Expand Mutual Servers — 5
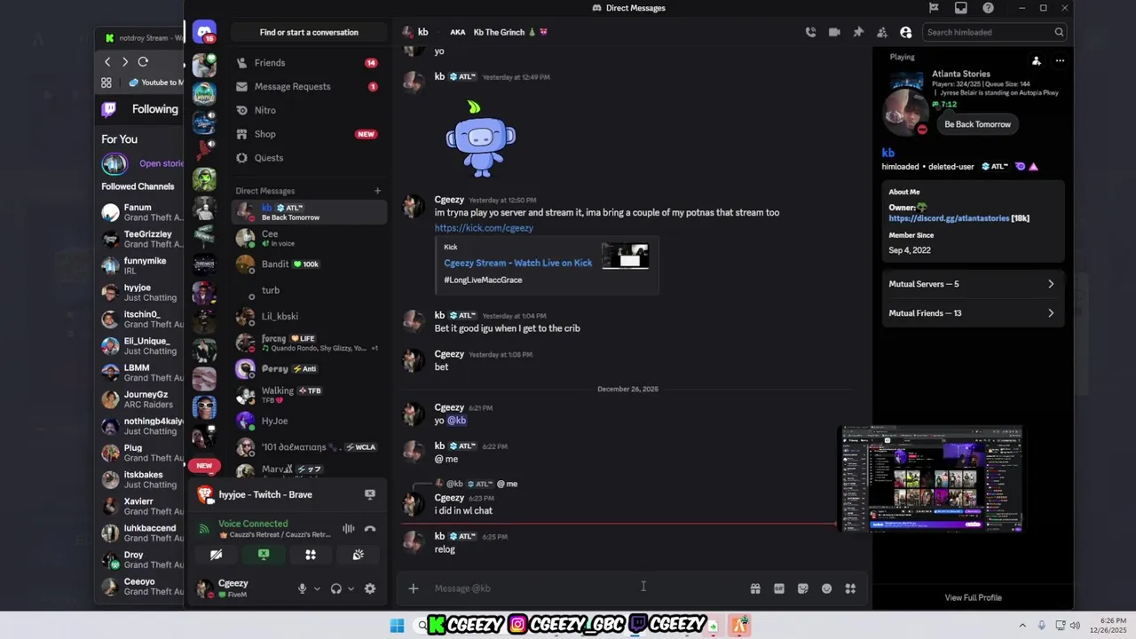1136x639 pixels. point(973,284)
